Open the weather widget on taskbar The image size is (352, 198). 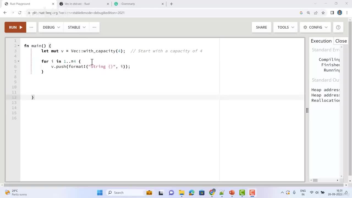(x=16, y=193)
